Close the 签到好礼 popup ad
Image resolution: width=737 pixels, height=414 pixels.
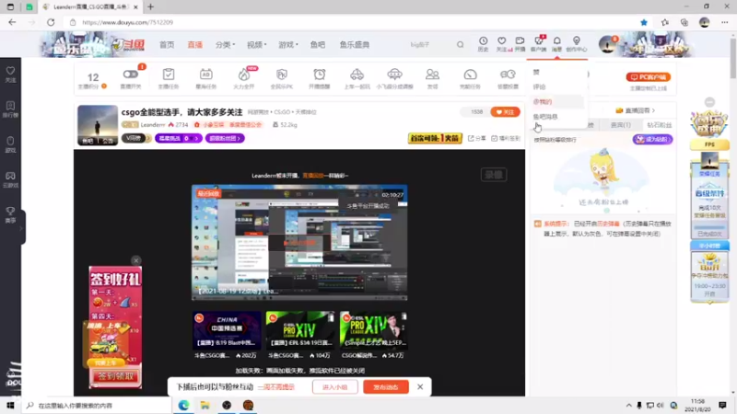tap(135, 260)
